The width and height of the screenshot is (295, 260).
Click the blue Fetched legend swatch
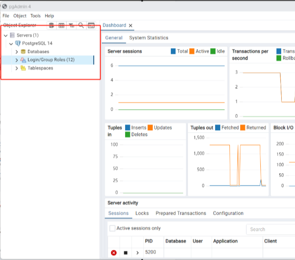coord(217,127)
